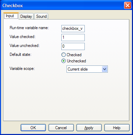This screenshot has height=135, width=133.
Task: Click the OK button
Action: 33,128
